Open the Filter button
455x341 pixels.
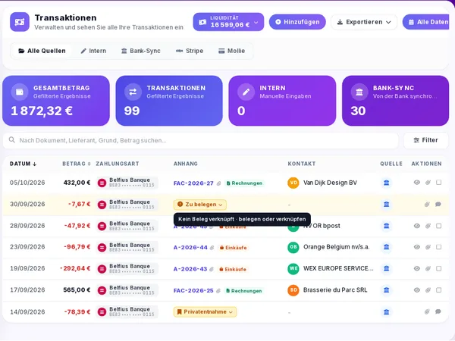[425, 140]
